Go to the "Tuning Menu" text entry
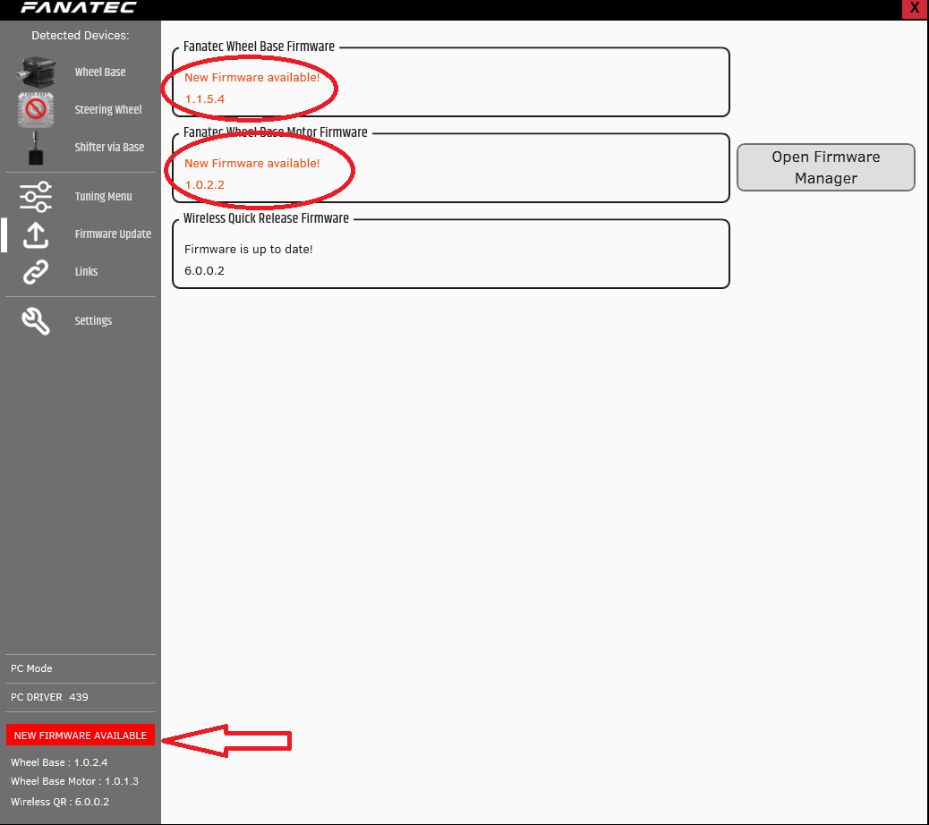 (x=103, y=197)
